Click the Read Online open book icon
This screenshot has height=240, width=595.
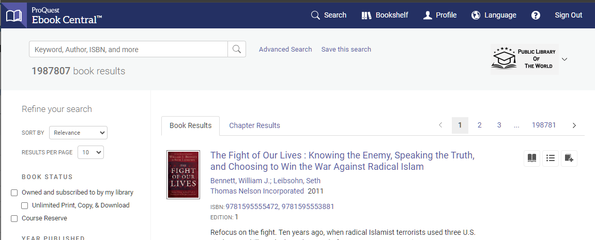(531, 158)
